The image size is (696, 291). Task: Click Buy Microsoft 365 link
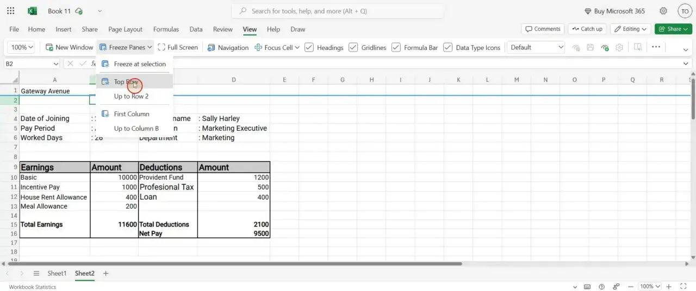point(614,11)
